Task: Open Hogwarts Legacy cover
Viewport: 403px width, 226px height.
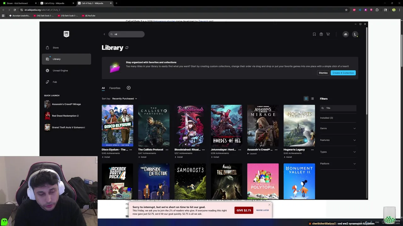Action: [x=299, y=126]
